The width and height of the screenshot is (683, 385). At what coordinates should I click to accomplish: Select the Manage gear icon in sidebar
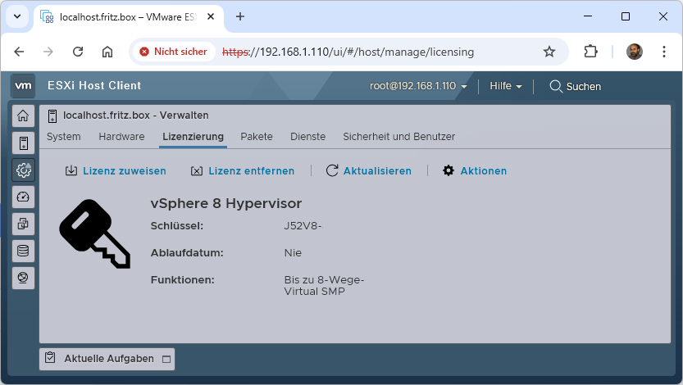click(x=23, y=170)
